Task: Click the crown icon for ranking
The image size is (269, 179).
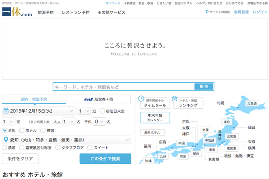Action: tap(174, 98)
